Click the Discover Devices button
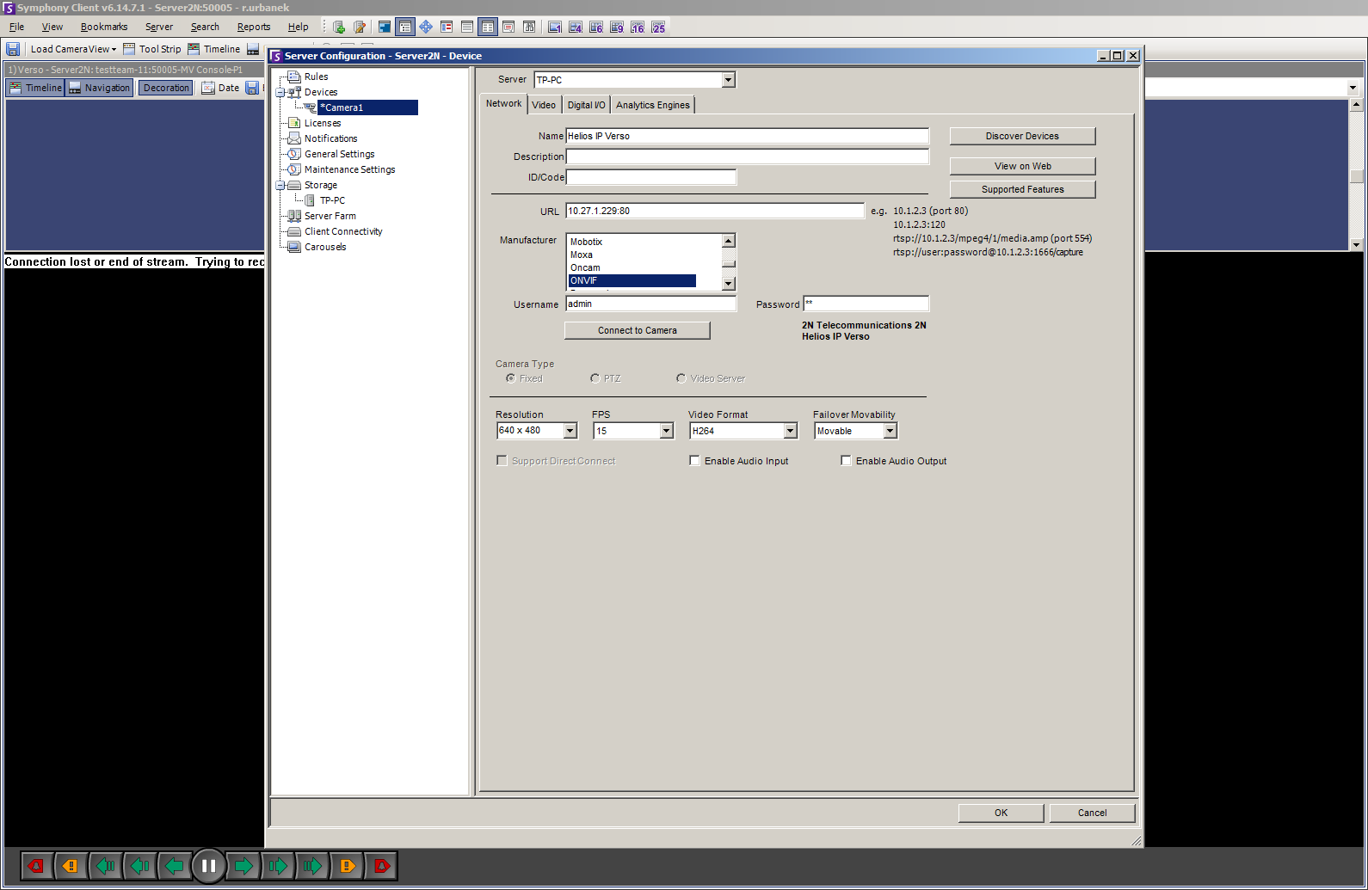 (1021, 136)
